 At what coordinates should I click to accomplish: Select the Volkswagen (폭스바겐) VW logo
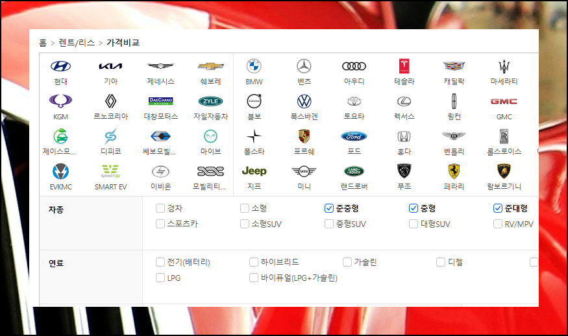[x=304, y=101]
